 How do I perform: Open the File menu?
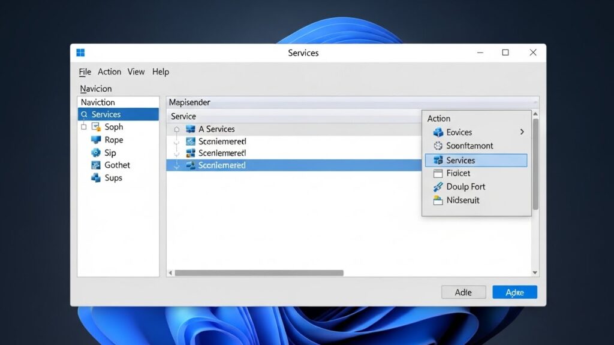click(85, 72)
